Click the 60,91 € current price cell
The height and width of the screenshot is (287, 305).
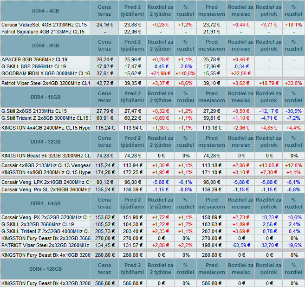[x=104, y=118]
